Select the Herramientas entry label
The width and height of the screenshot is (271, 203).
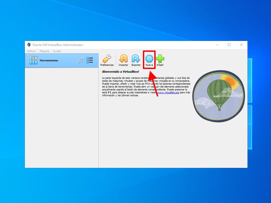[x=49, y=61]
